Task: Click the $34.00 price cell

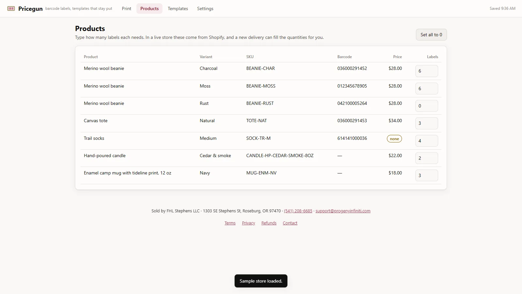Action: pos(395,121)
